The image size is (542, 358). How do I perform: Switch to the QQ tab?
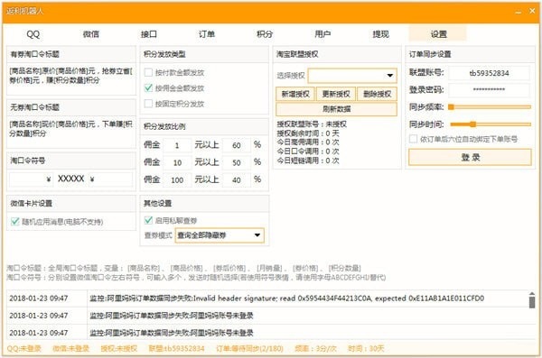[33, 34]
